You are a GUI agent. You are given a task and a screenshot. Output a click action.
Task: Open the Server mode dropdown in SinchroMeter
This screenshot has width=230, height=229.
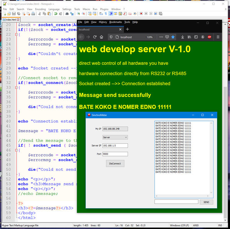click(x=115, y=137)
